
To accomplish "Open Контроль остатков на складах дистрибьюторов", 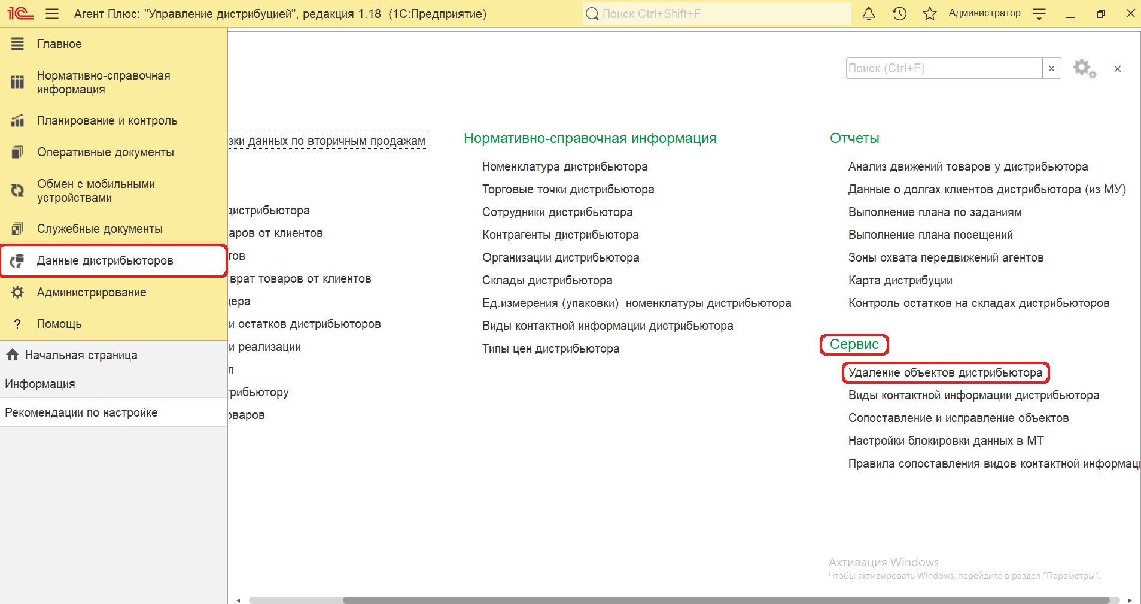I will [x=979, y=303].
